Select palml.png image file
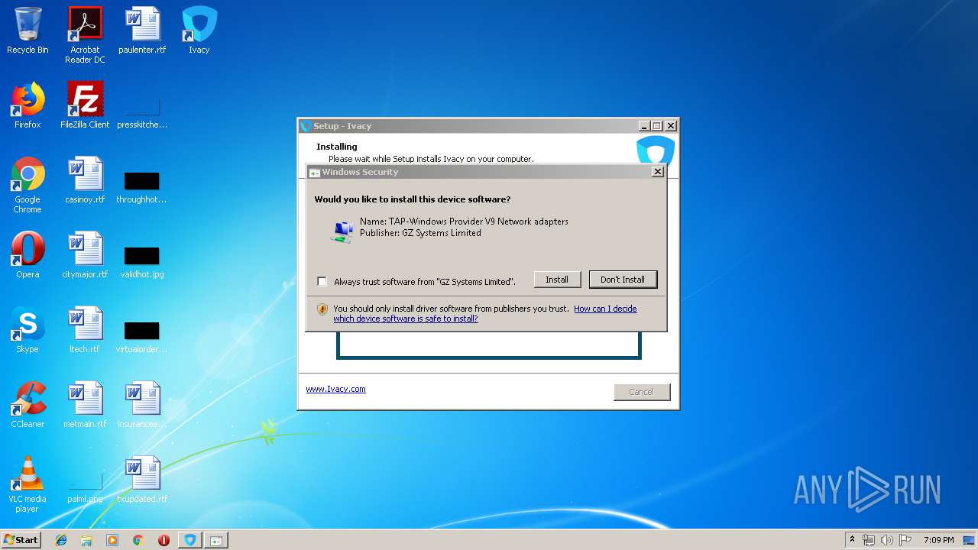The width and height of the screenshot is (978, 550). pyautogui.click(x=85, y=486)
